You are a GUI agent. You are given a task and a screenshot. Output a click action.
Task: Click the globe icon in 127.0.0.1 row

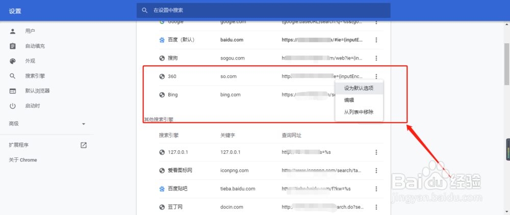coord(162,152)
